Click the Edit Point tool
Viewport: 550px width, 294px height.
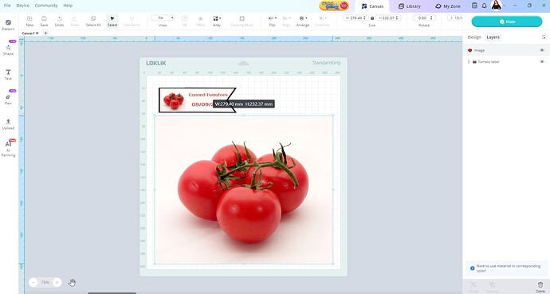coord(132,21)
